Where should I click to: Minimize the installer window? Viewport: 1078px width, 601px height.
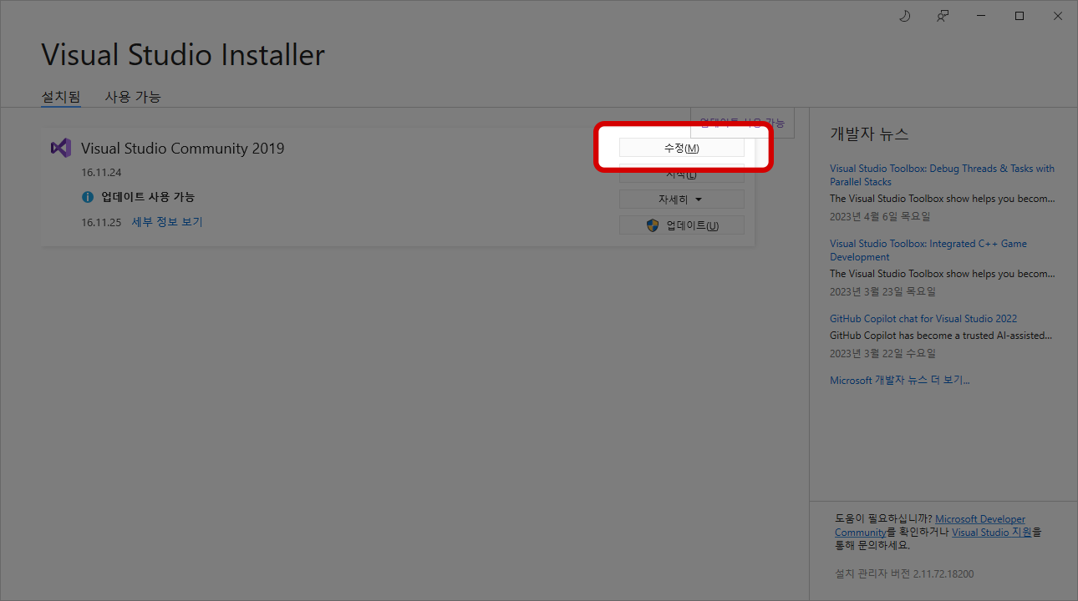click(981, 16)
